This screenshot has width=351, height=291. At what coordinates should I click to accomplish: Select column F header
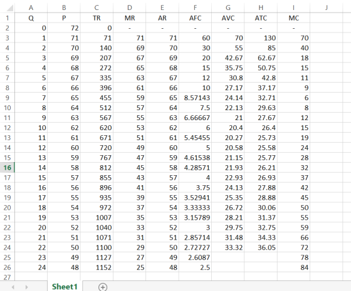pyautogui.click(x=195, y=8)
